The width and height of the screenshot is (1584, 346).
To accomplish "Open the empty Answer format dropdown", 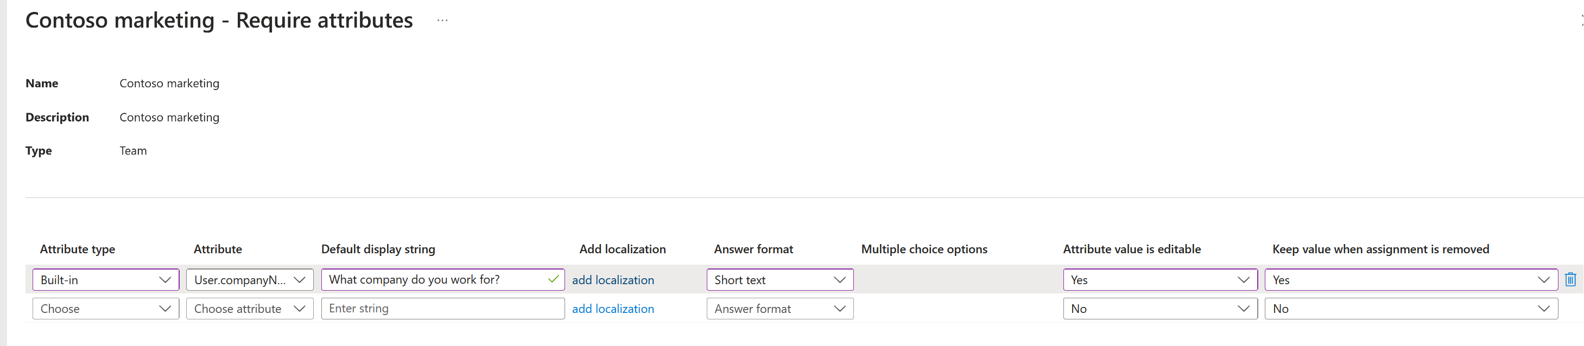I will [x=780, y=309].
